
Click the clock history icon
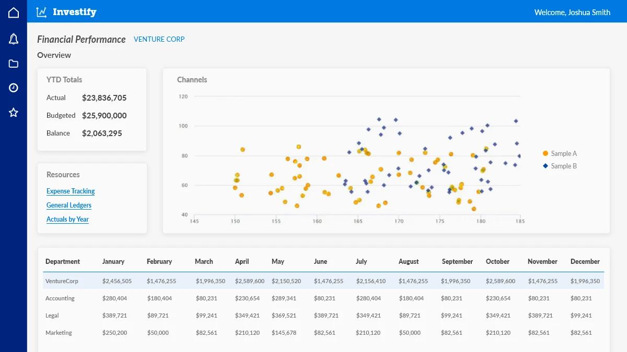pyautogui.click(x=14, y=88)
